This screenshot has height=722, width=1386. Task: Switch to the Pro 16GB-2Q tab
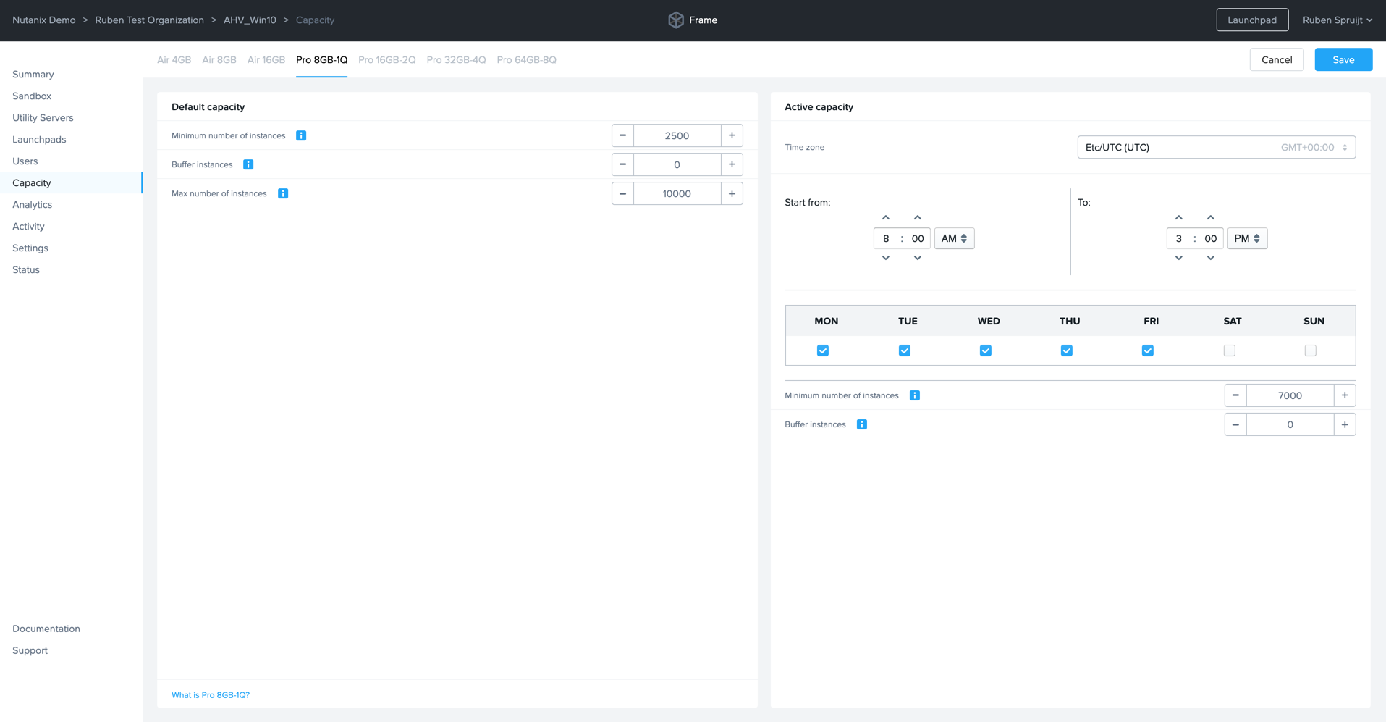[x=386, y=60]
